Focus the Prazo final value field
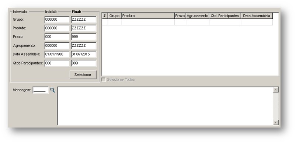Screen dimensions: 296x143 84,37
